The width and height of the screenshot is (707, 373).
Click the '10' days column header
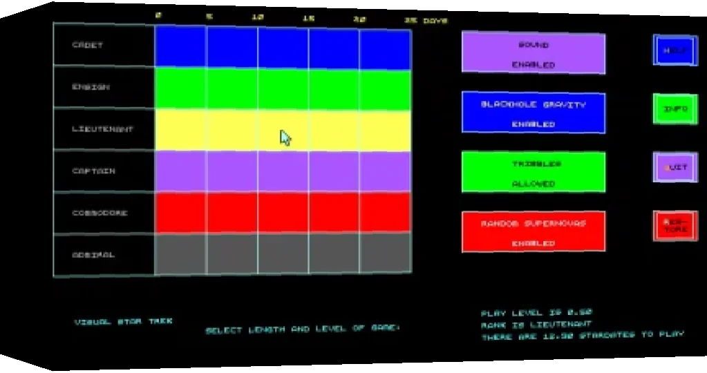258,17
